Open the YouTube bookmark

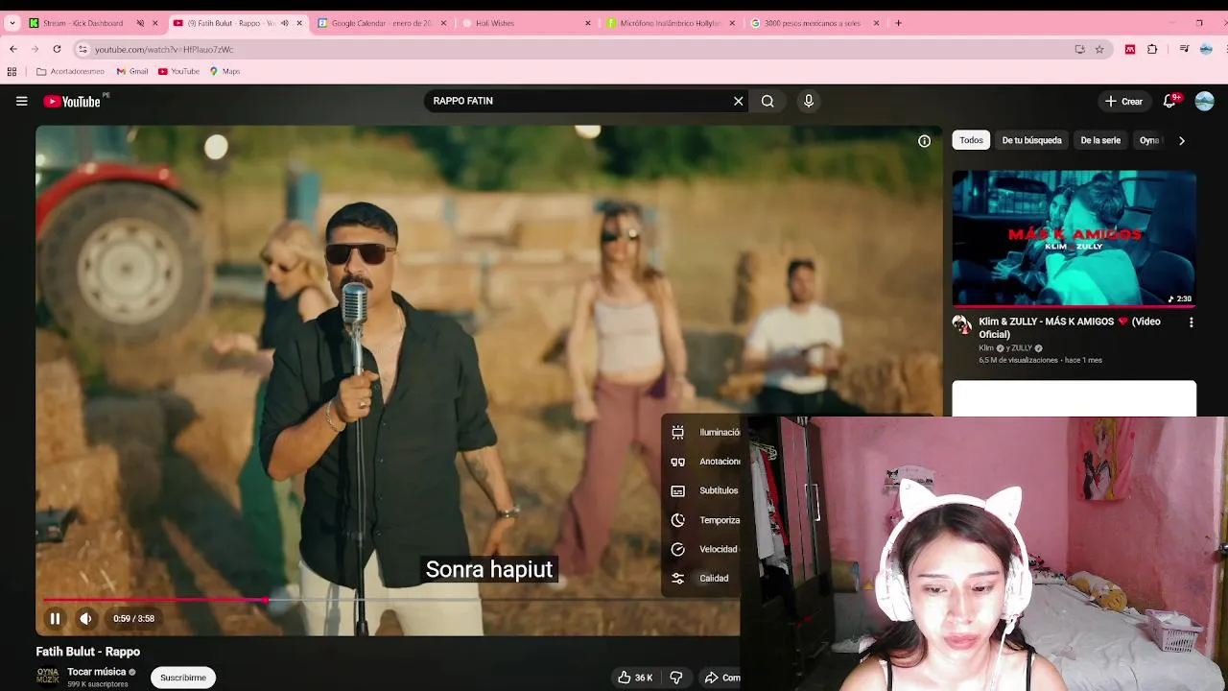[178, 71]
